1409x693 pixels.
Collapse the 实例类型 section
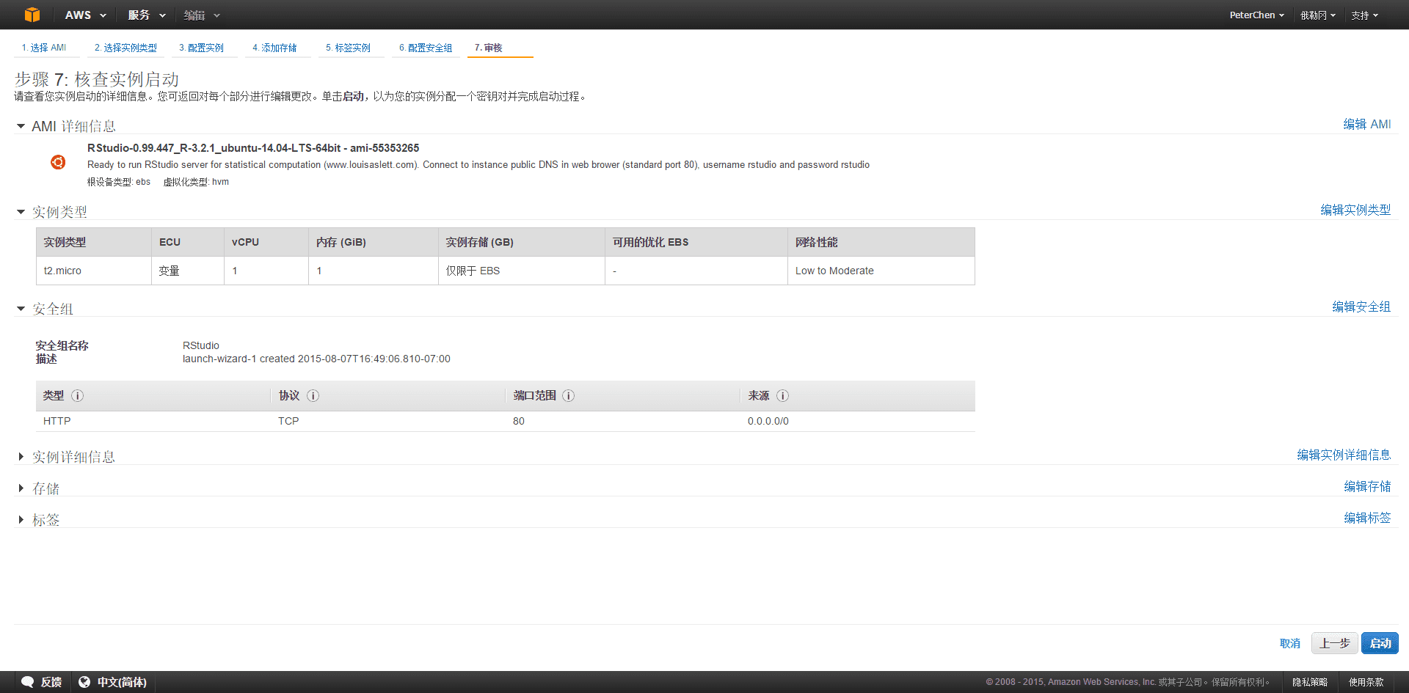21,212
